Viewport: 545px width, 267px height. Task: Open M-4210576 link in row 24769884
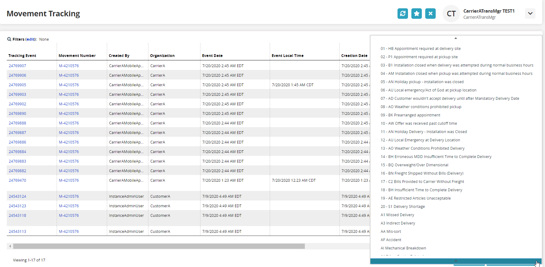(x=69, y=152)
